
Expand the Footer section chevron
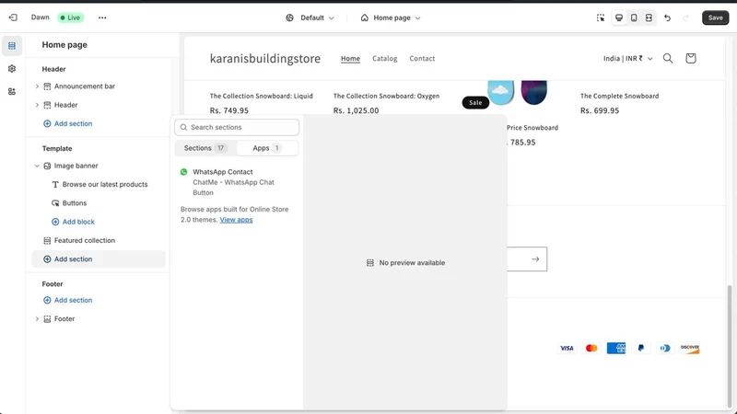(x=37, y=318)
